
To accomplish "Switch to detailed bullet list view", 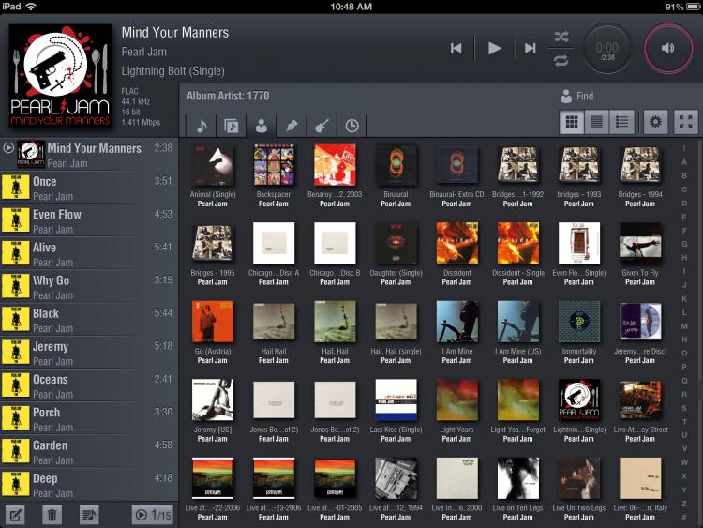I will click(621, 122).
